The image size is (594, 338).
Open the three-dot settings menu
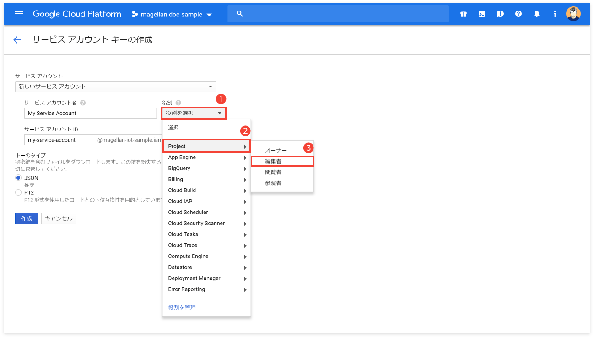coord(555,14)
